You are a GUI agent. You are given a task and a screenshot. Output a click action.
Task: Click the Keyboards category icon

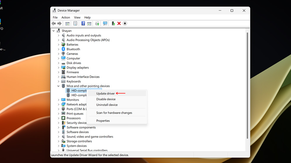pyautogui.click(x=63, y=81)
